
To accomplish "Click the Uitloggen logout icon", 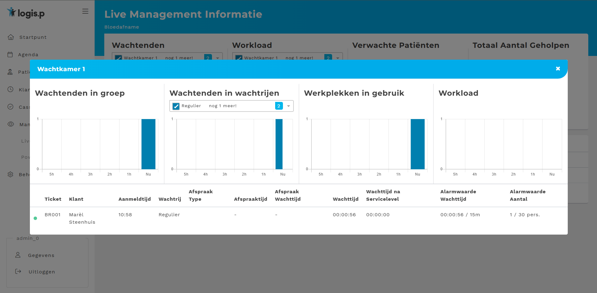I will (18, 272).
